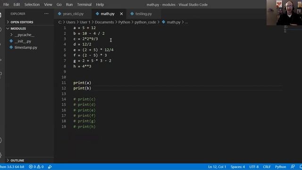The height and width of the screenshot is (170, 302).
Task: Open the File menu
Action: coord(6,4)
